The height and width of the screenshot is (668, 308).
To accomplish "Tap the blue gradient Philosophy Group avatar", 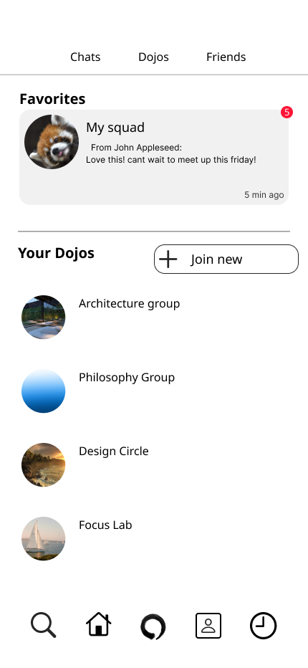I will (x=44, y=391).
